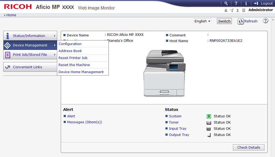
Task: Log out using the Logout link
Action: (x=264, y=4)
